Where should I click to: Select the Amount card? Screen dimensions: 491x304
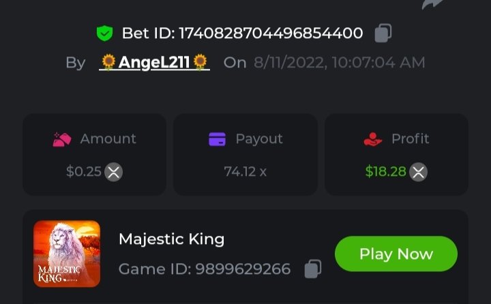(94, 155)
